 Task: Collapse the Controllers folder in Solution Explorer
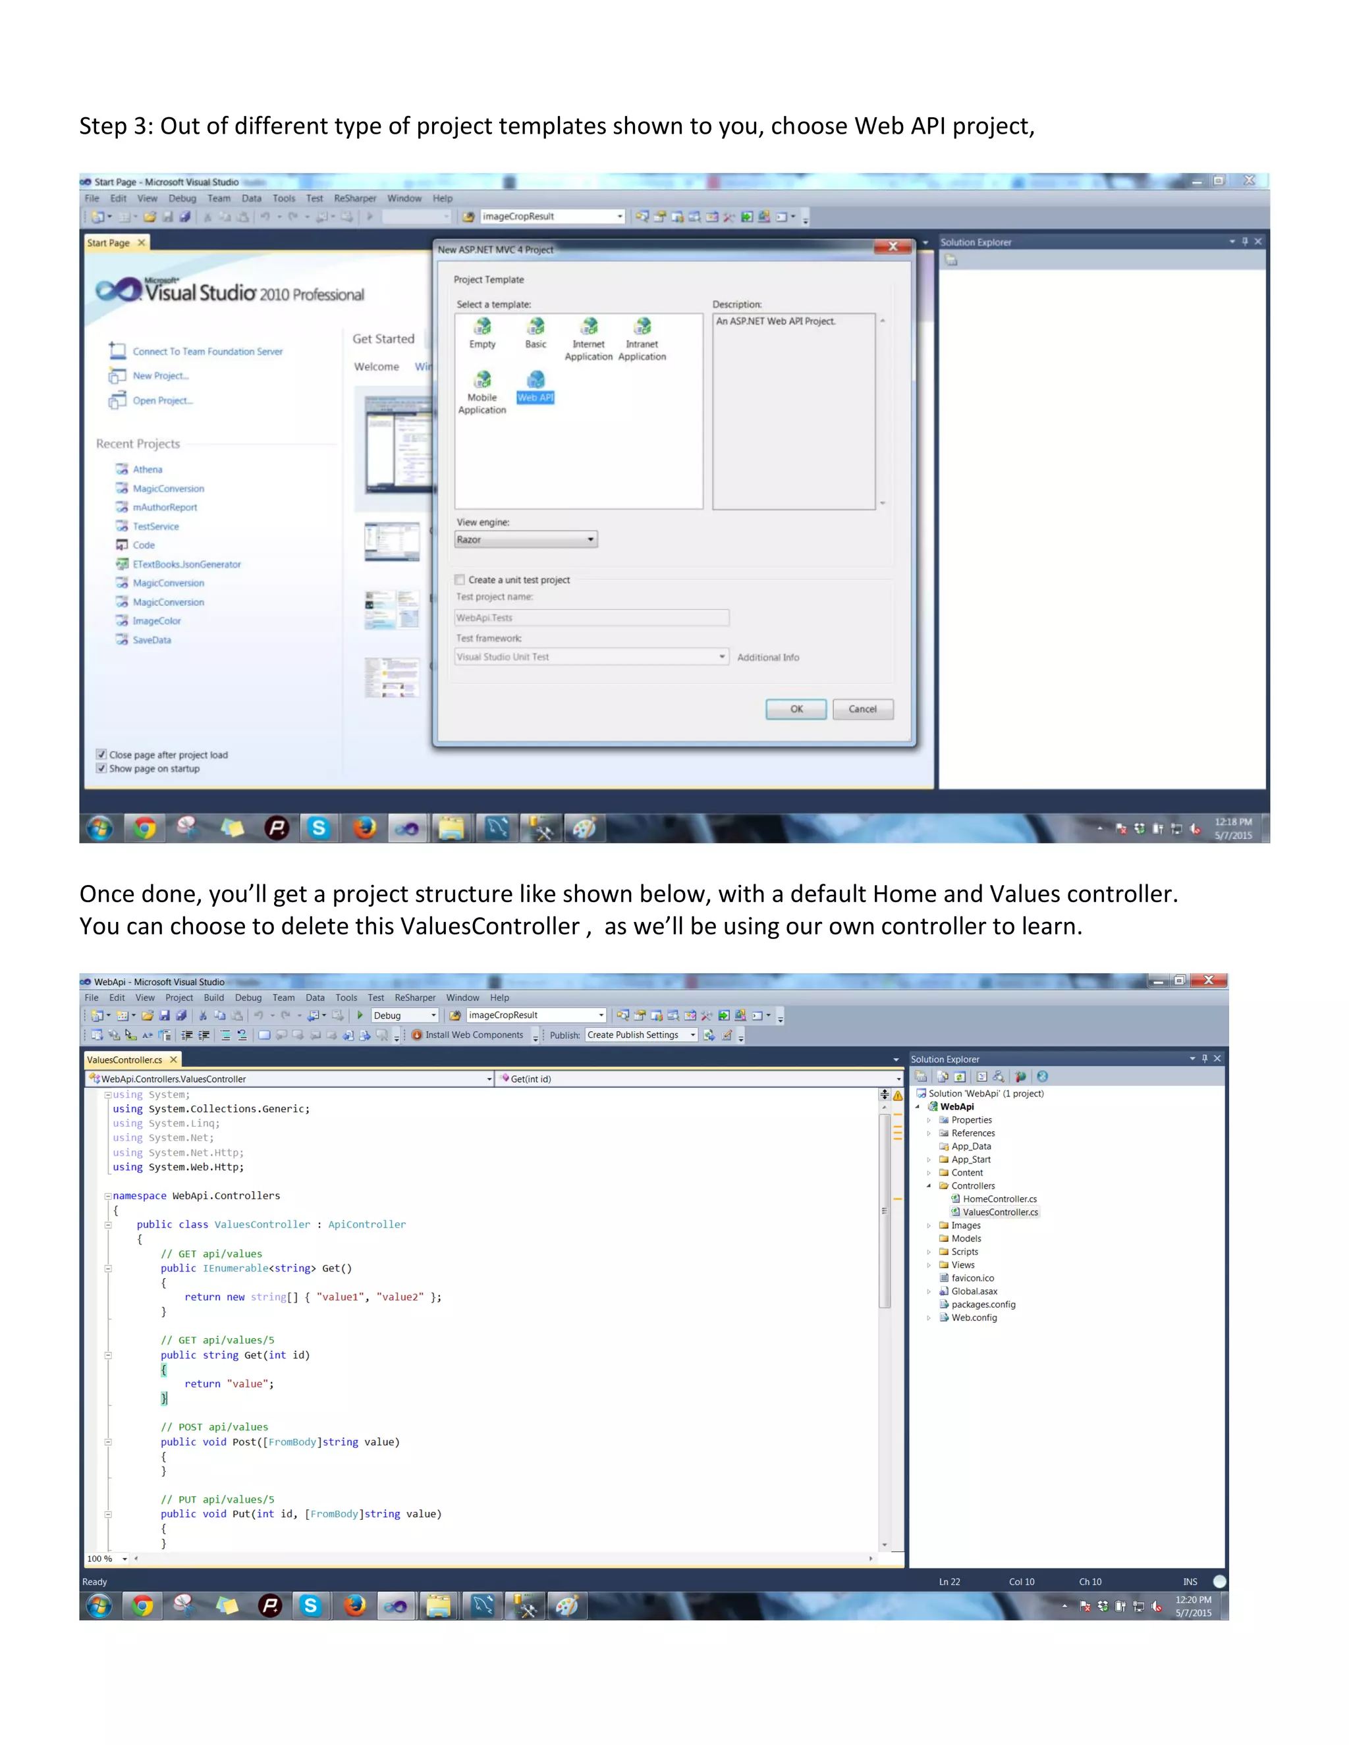coord(929,1187)
